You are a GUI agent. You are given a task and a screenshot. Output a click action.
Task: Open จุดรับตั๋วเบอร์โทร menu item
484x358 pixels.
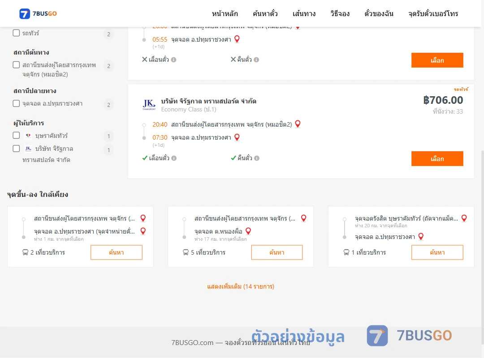433,13
